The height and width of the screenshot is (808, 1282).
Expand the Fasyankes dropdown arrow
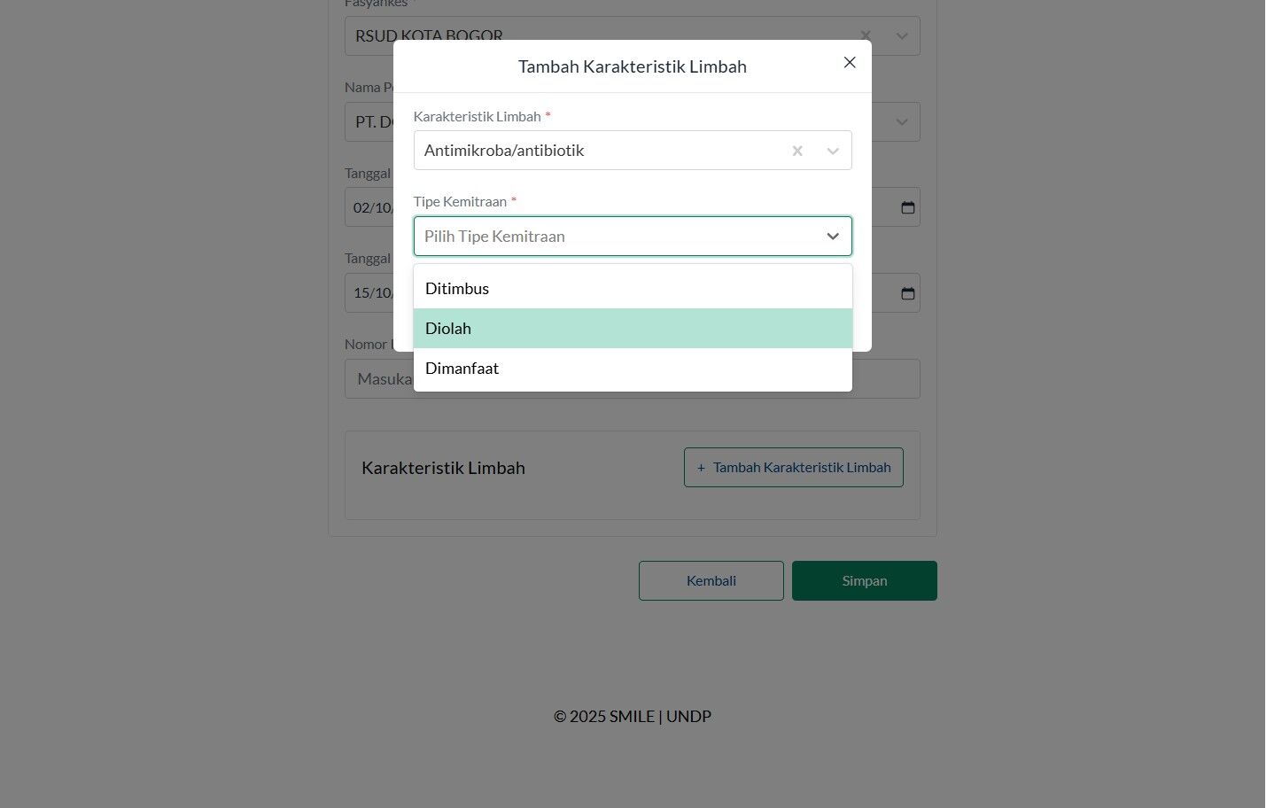902,36
